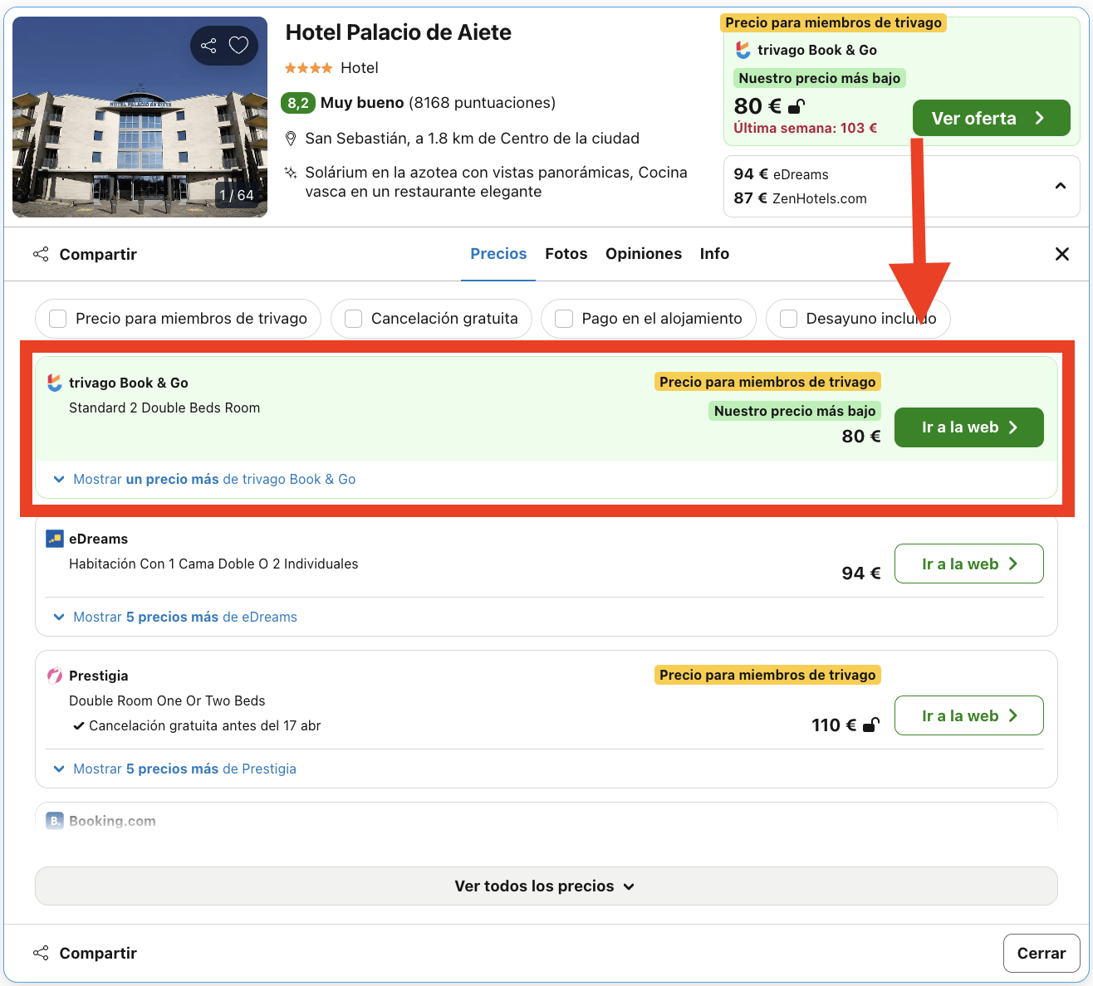Screen dimensions: 1093x986
Task: Click the location pin icon beside San Sebastián
Action: coord(291,139)
